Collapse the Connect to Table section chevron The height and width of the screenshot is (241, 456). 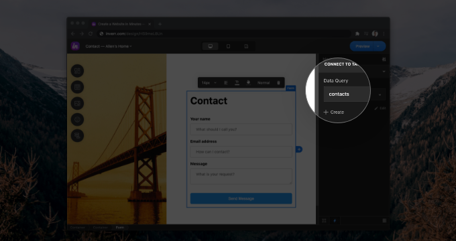pos(384,72)
